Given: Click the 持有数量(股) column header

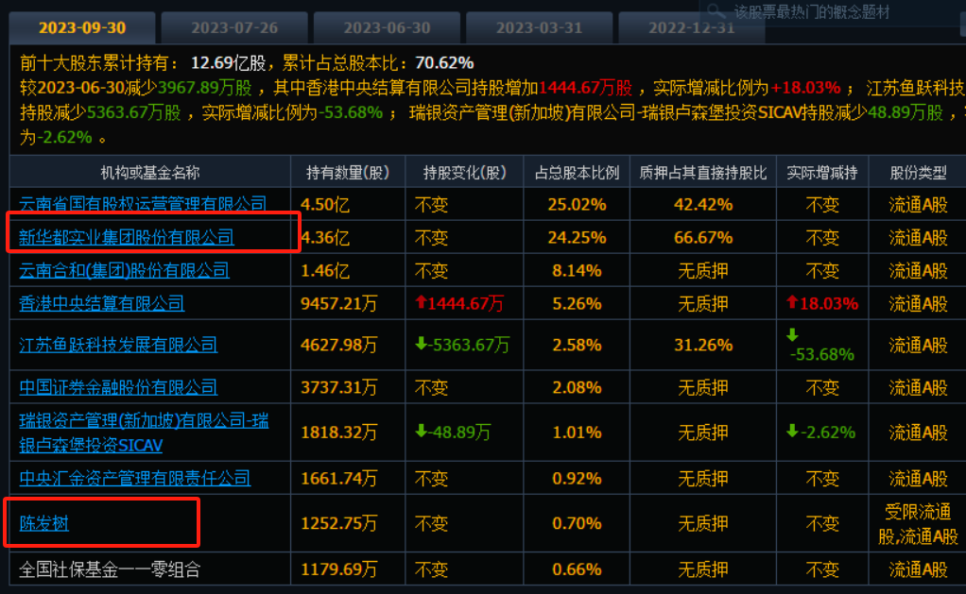Looking at the screenshot, I should coord(348,173).
